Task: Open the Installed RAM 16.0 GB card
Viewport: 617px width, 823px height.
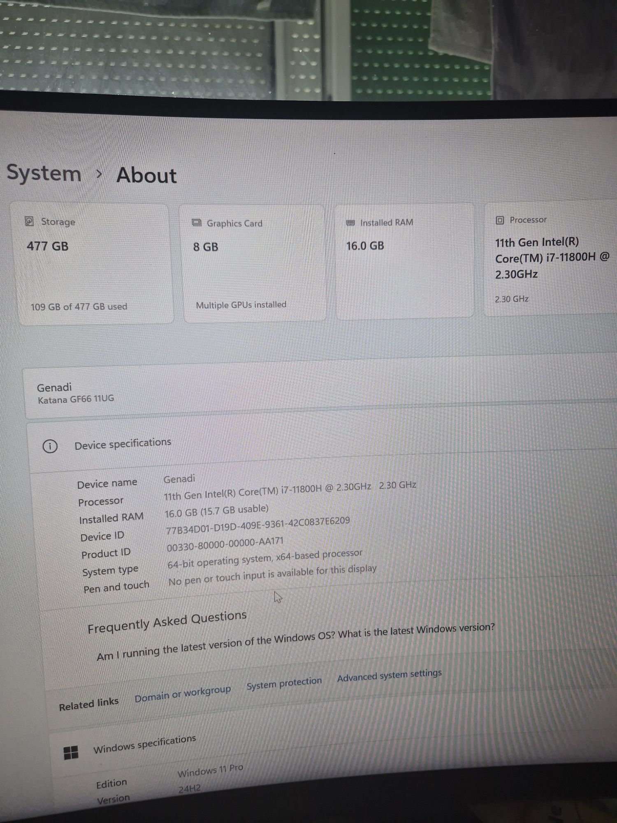Action: [405, 261]
